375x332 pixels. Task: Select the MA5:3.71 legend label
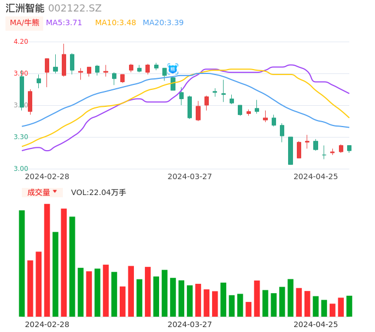64,22
